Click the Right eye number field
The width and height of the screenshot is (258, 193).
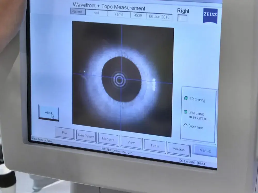182,18
